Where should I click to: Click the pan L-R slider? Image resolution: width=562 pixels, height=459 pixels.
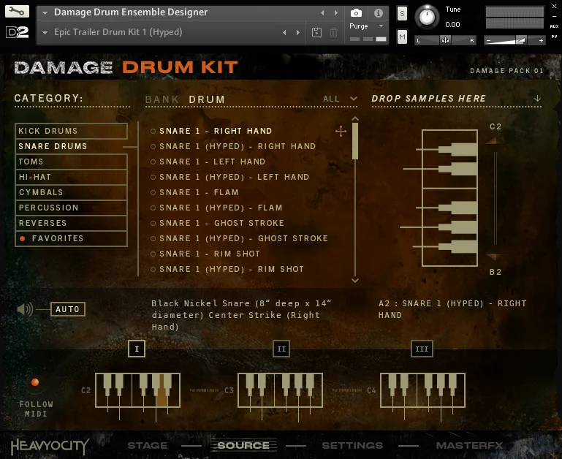click(x=445, y=40)
